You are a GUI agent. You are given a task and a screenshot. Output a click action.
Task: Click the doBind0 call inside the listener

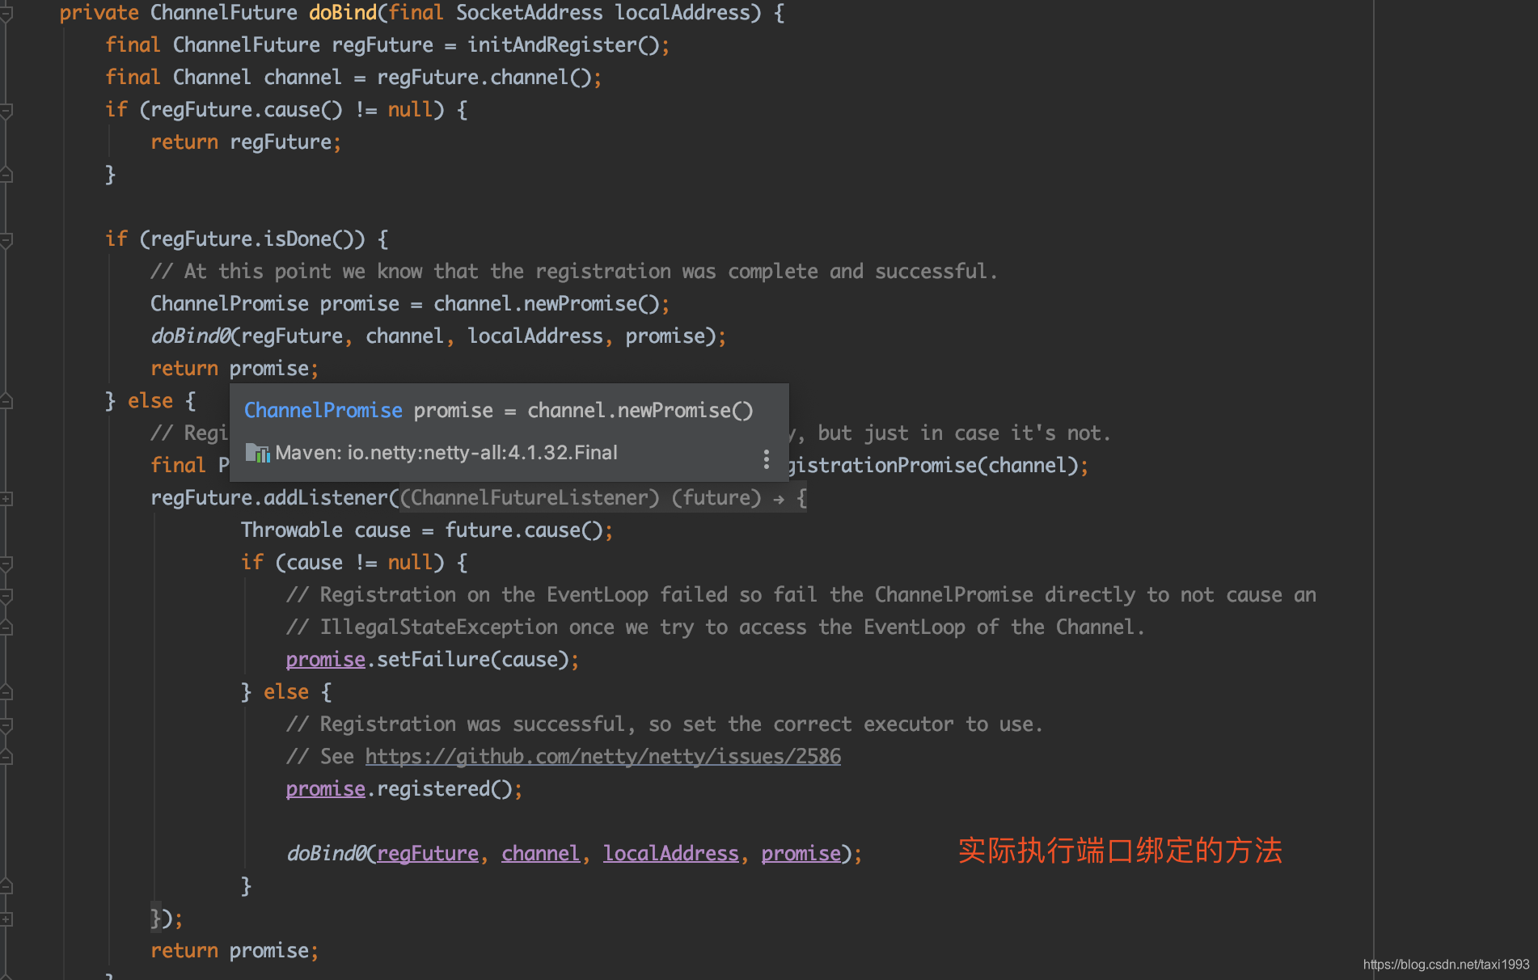pos(327,854)
